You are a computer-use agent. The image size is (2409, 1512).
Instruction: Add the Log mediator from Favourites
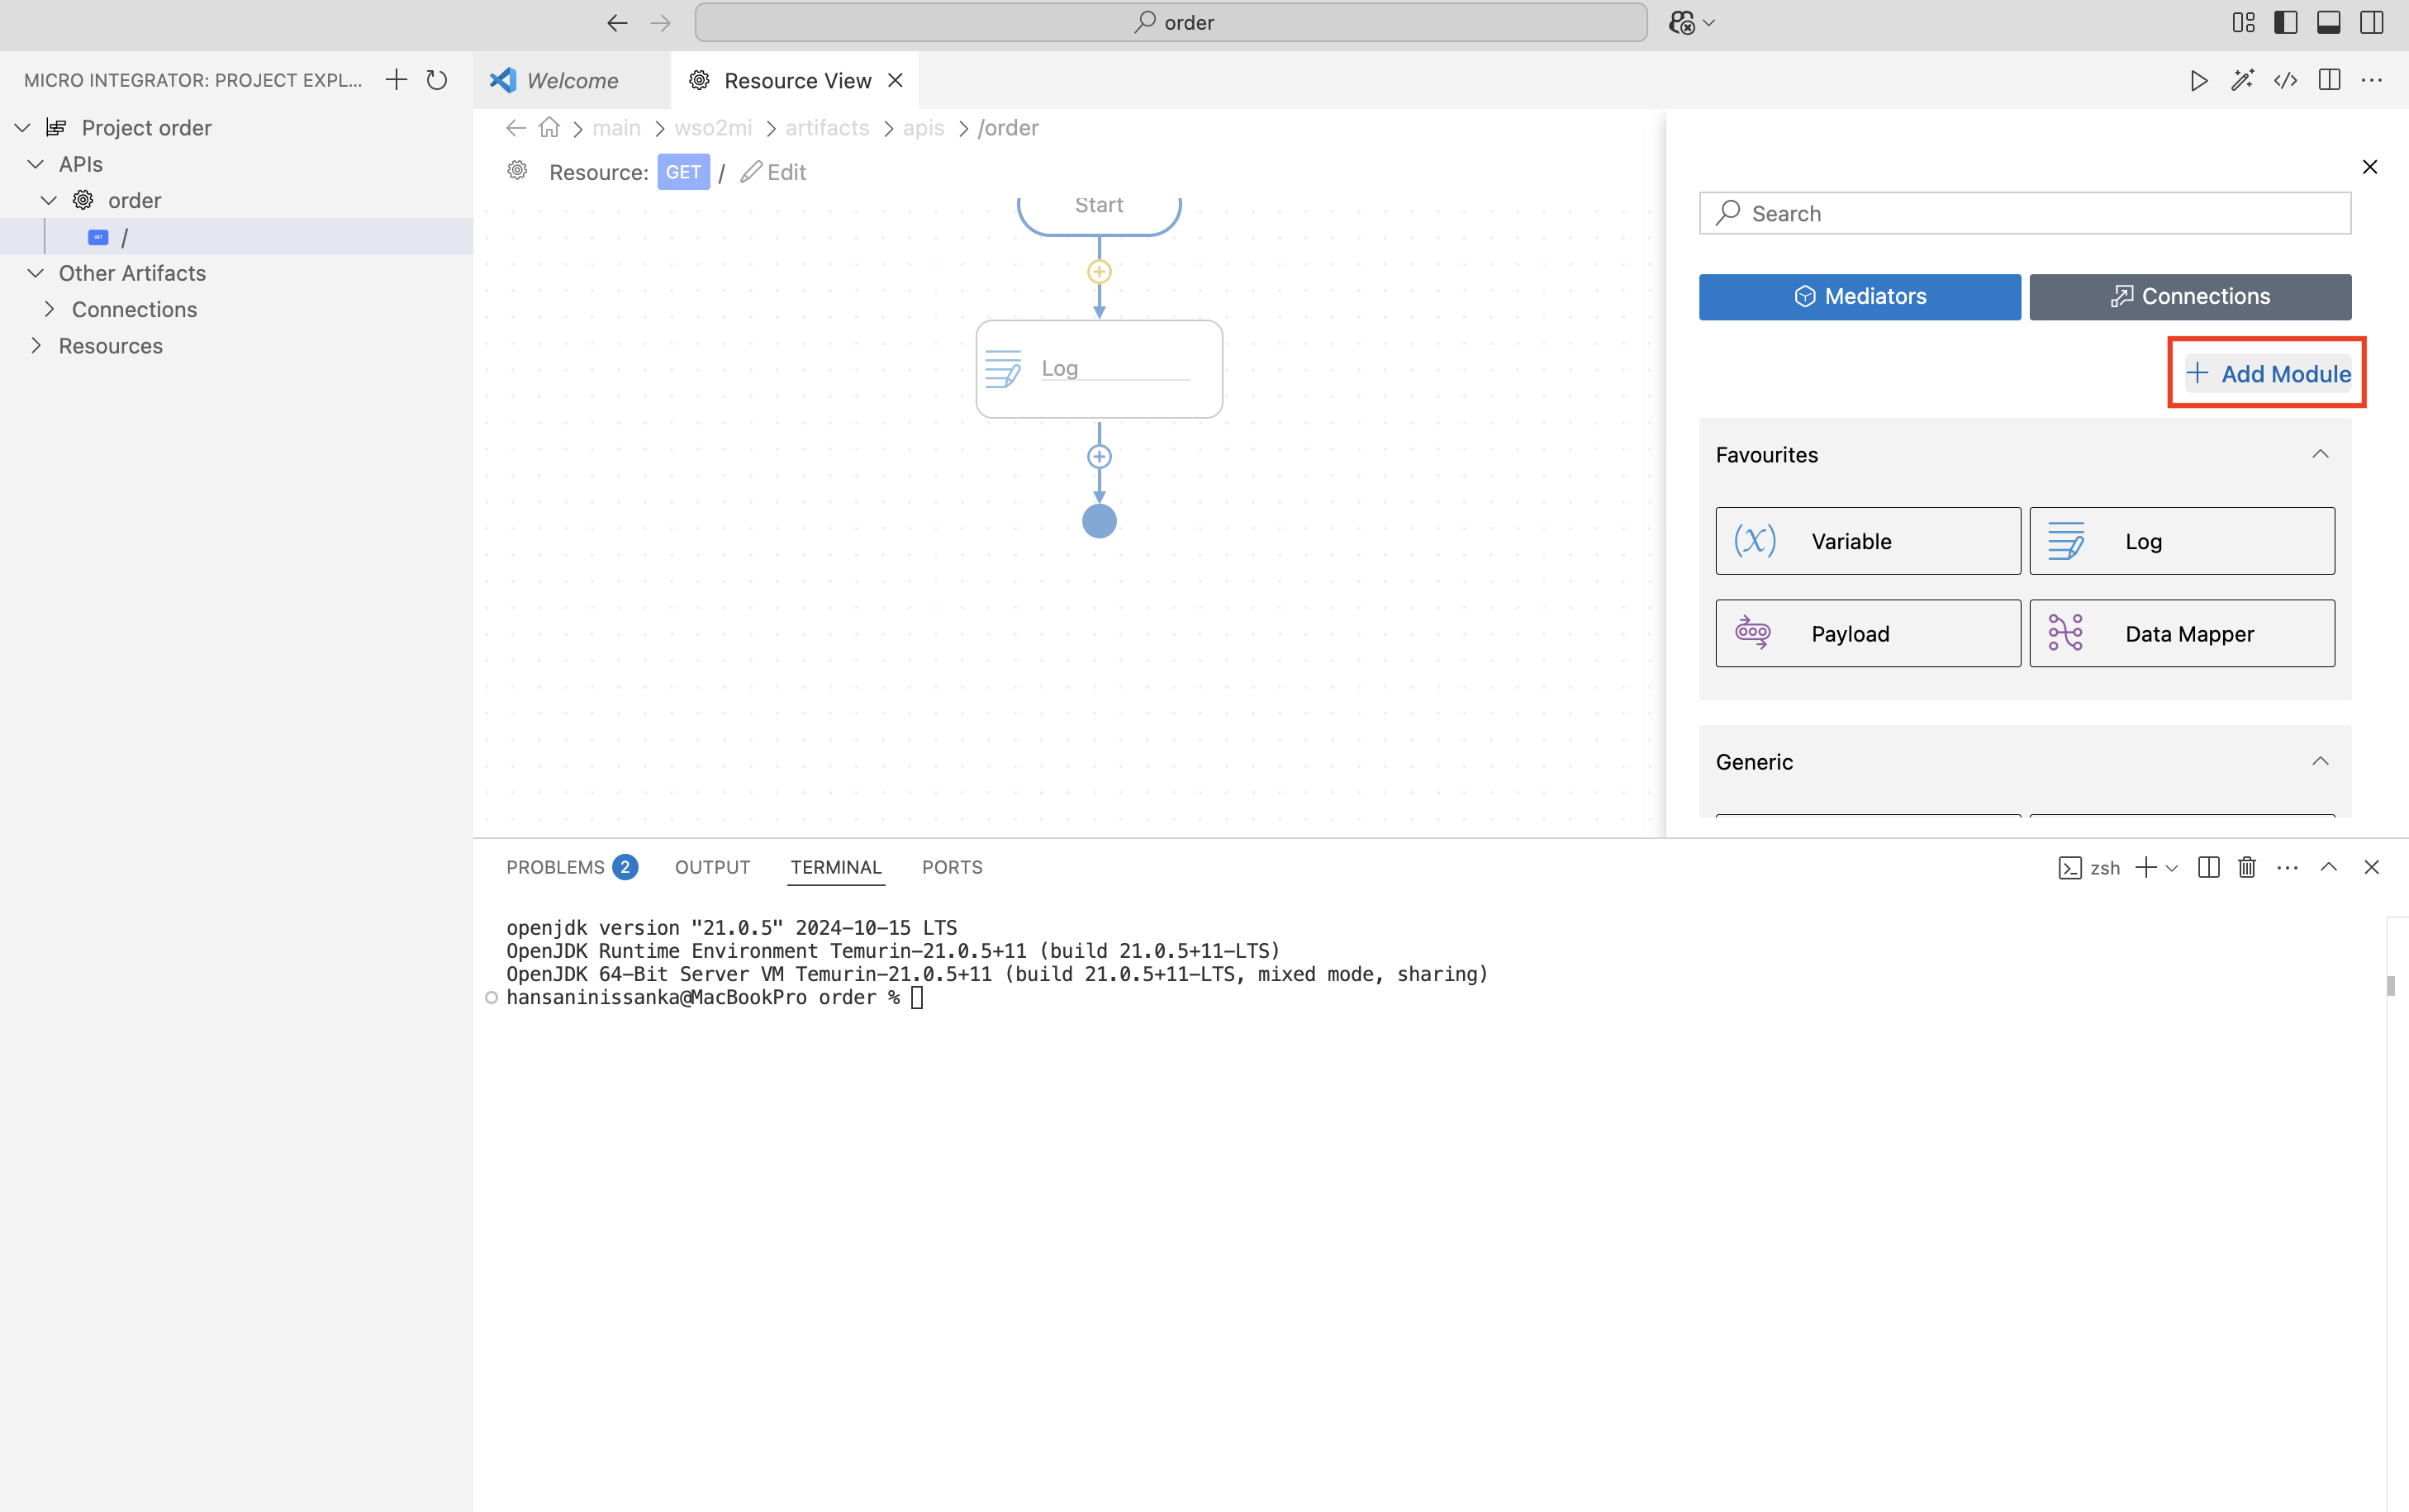pos(2182,541)
